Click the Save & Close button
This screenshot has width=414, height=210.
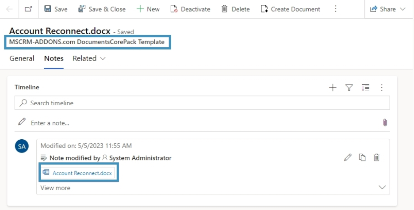coord(102,9)
